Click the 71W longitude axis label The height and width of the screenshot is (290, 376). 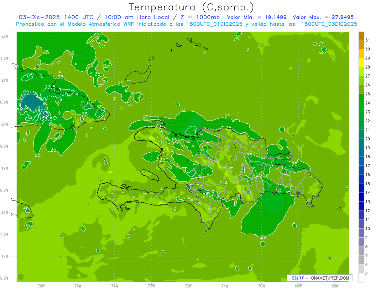(225, 286)
